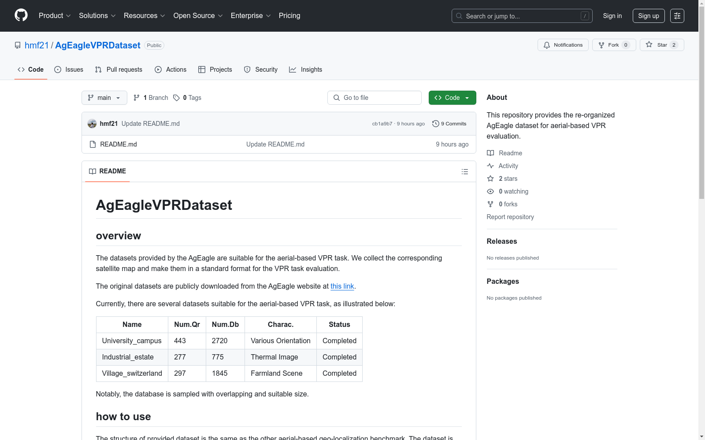This screenshot has height=440, width=705.
Task: Open the Pricing page
Action: tap(289, 15)
